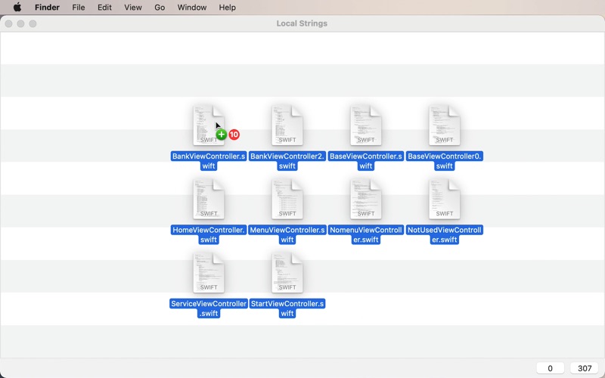Select the BankViewController2.swift file icon

(x=287, y=125)
